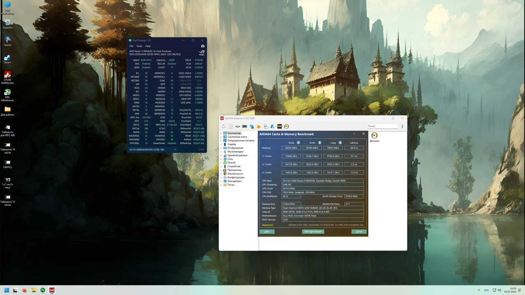This screenshot has width=525, height=295.
Task: Select the Тесты item in AIDA64 tree
Action: (230, 185)
